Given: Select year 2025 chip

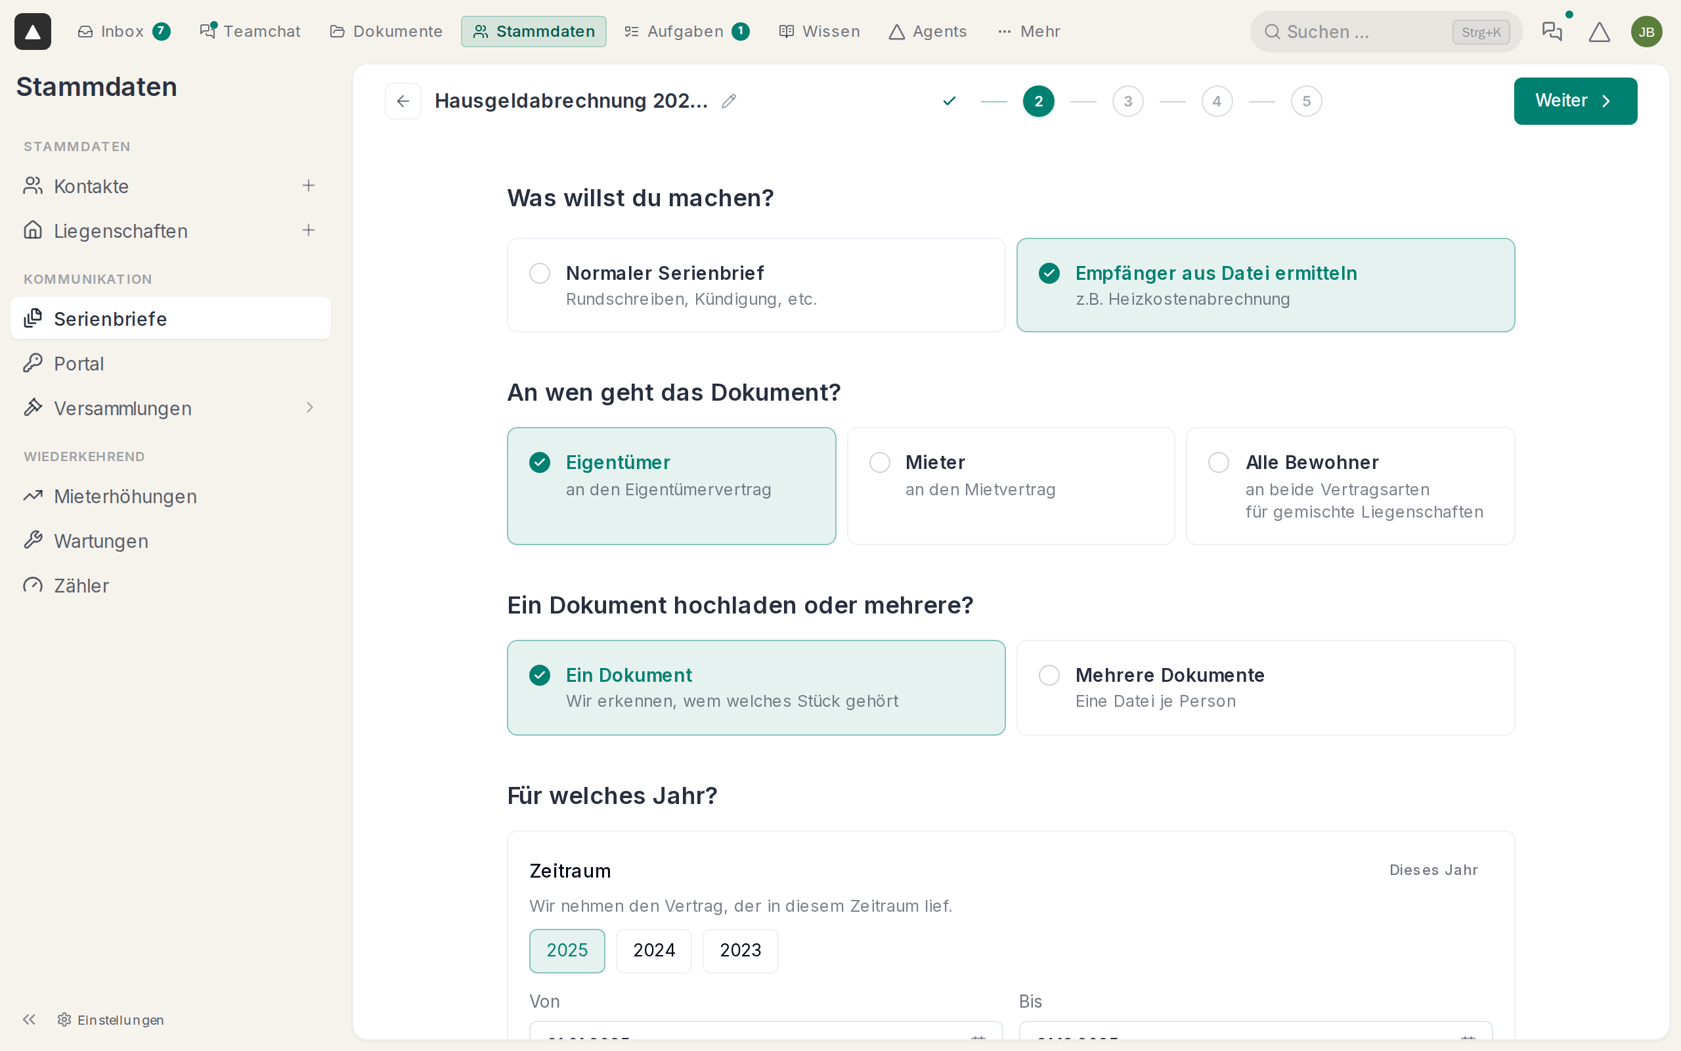Looking at the screenshot, I should 567,950.
